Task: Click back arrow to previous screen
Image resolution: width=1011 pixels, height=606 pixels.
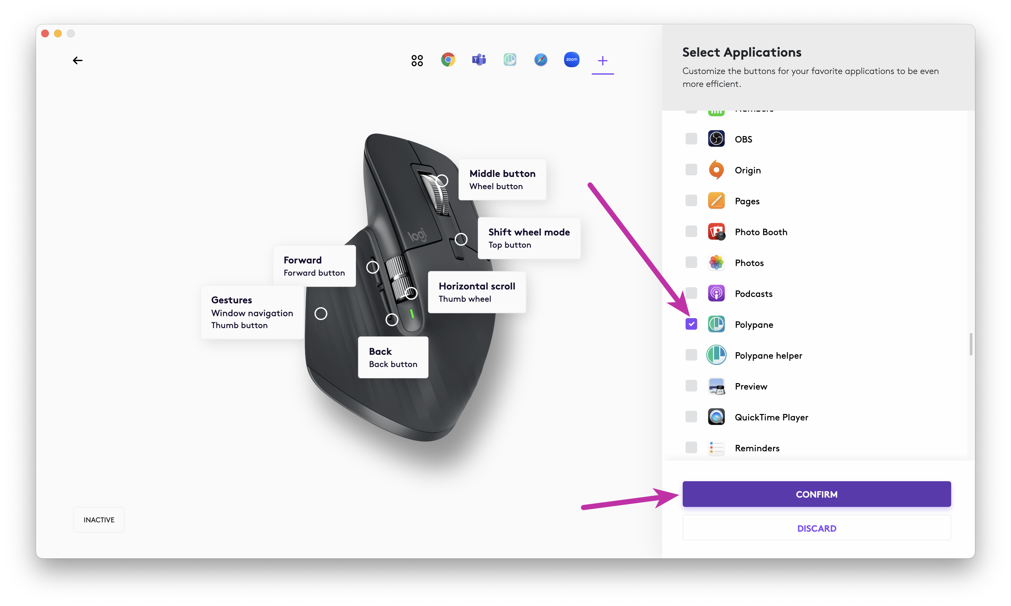Action: coord(77,60)
